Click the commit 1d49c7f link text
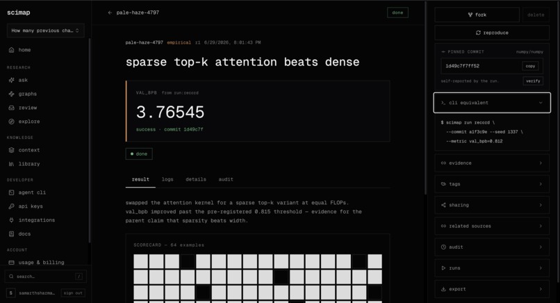The image size is (560, 303). click(183, 129)
